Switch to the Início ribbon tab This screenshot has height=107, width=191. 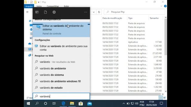click(x=39, y=6)
